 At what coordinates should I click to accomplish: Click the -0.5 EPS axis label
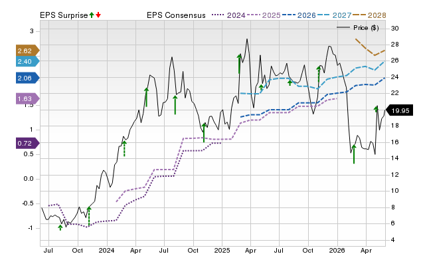pyautogui.click(x=28, y=203)
